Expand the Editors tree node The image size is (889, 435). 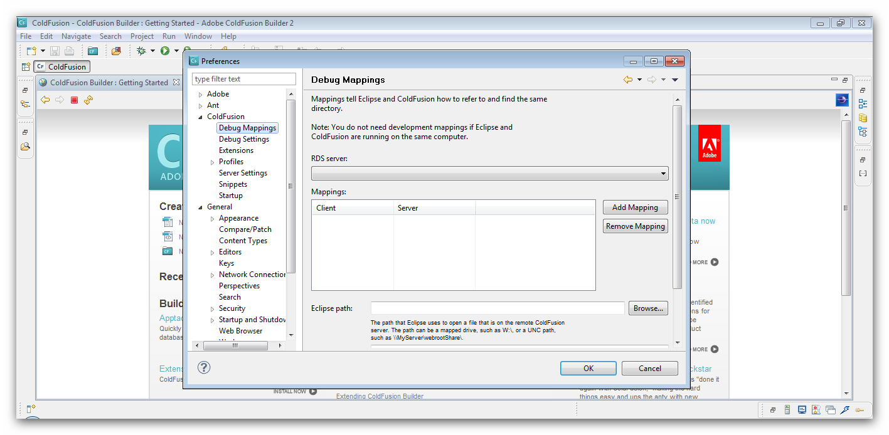click(213, 253)
